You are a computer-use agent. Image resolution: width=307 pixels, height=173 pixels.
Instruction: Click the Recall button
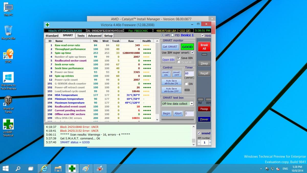pyautogui.click(x=204, y=73)
